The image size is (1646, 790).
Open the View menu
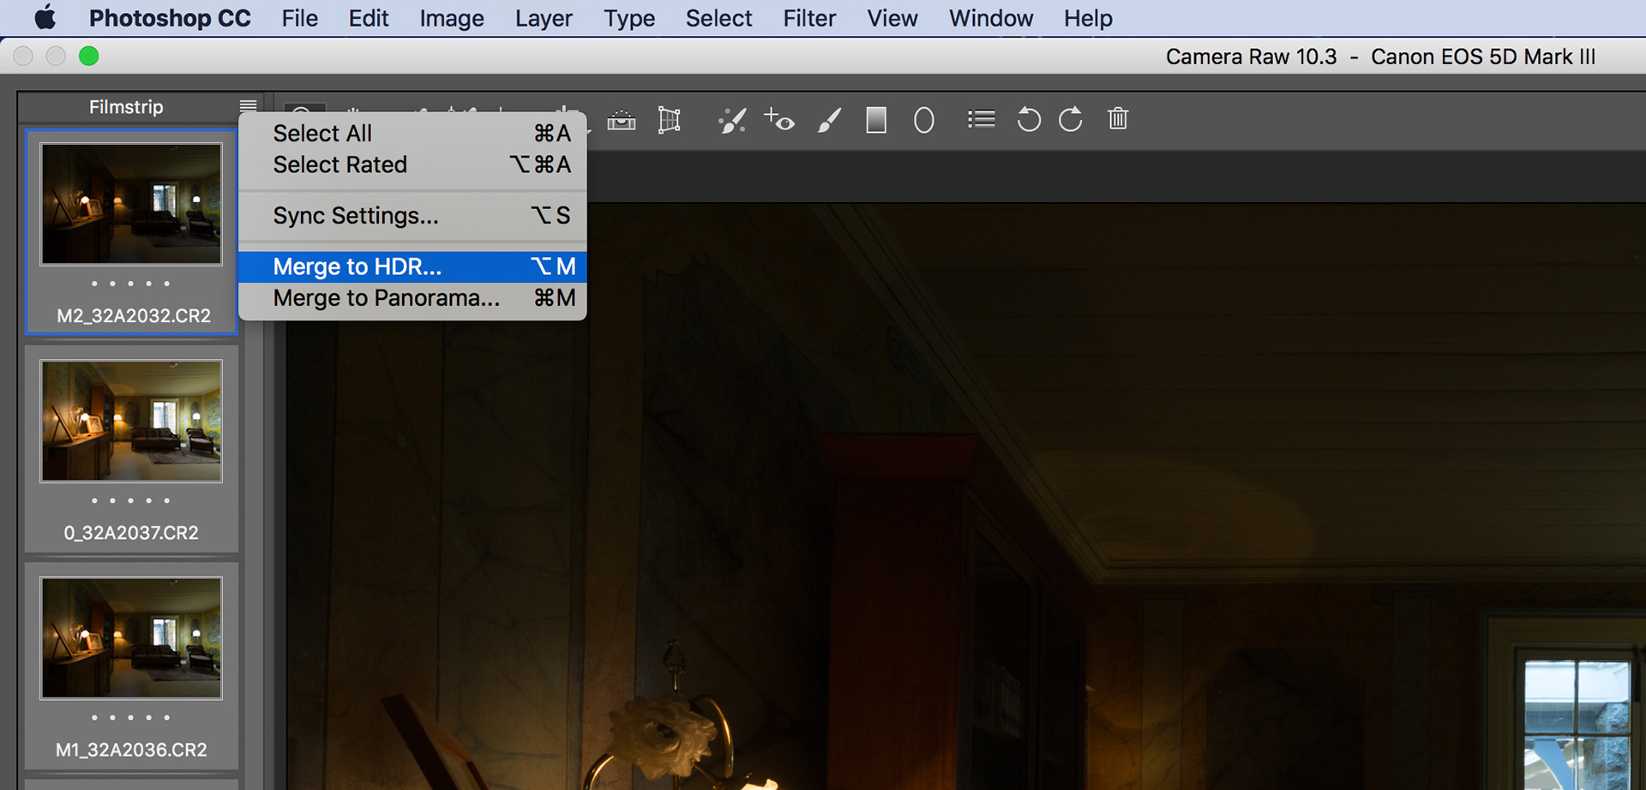(892, 18)
